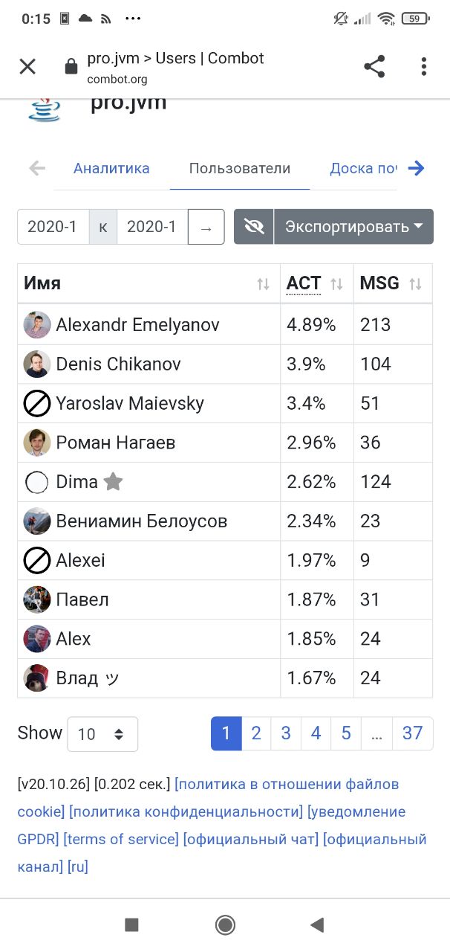Open the three-dot browser menu

(x=423, y=67)
